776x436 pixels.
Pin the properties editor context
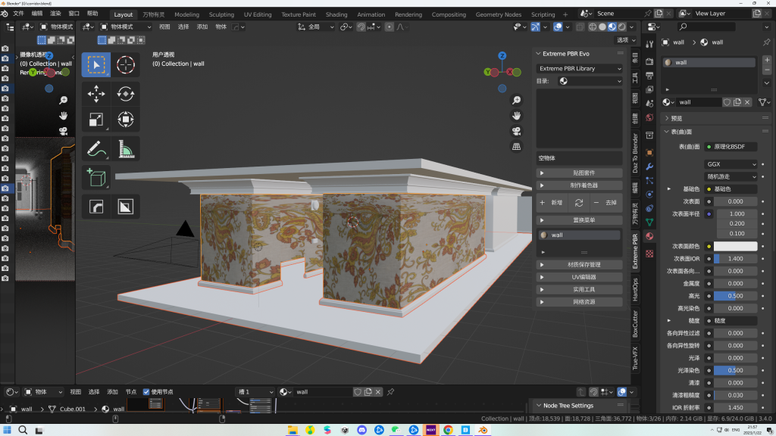tap(767, 42)
